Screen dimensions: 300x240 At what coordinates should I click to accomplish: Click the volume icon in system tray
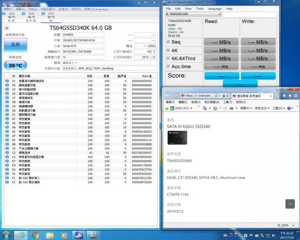[x=274, y=235]
